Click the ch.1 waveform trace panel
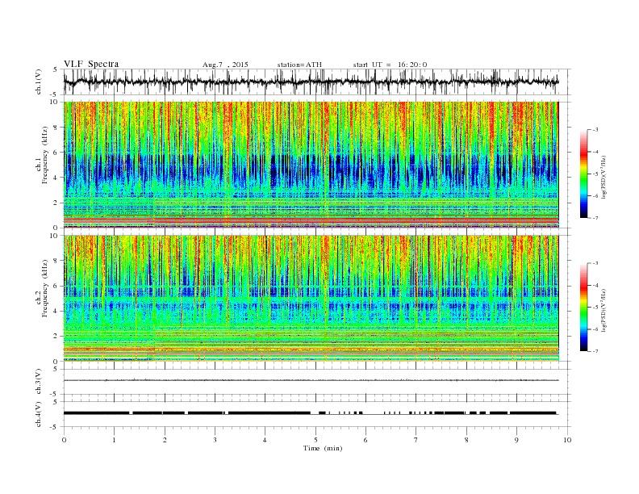The height and width of the screenshot is (494, 639). pos(317,82)
